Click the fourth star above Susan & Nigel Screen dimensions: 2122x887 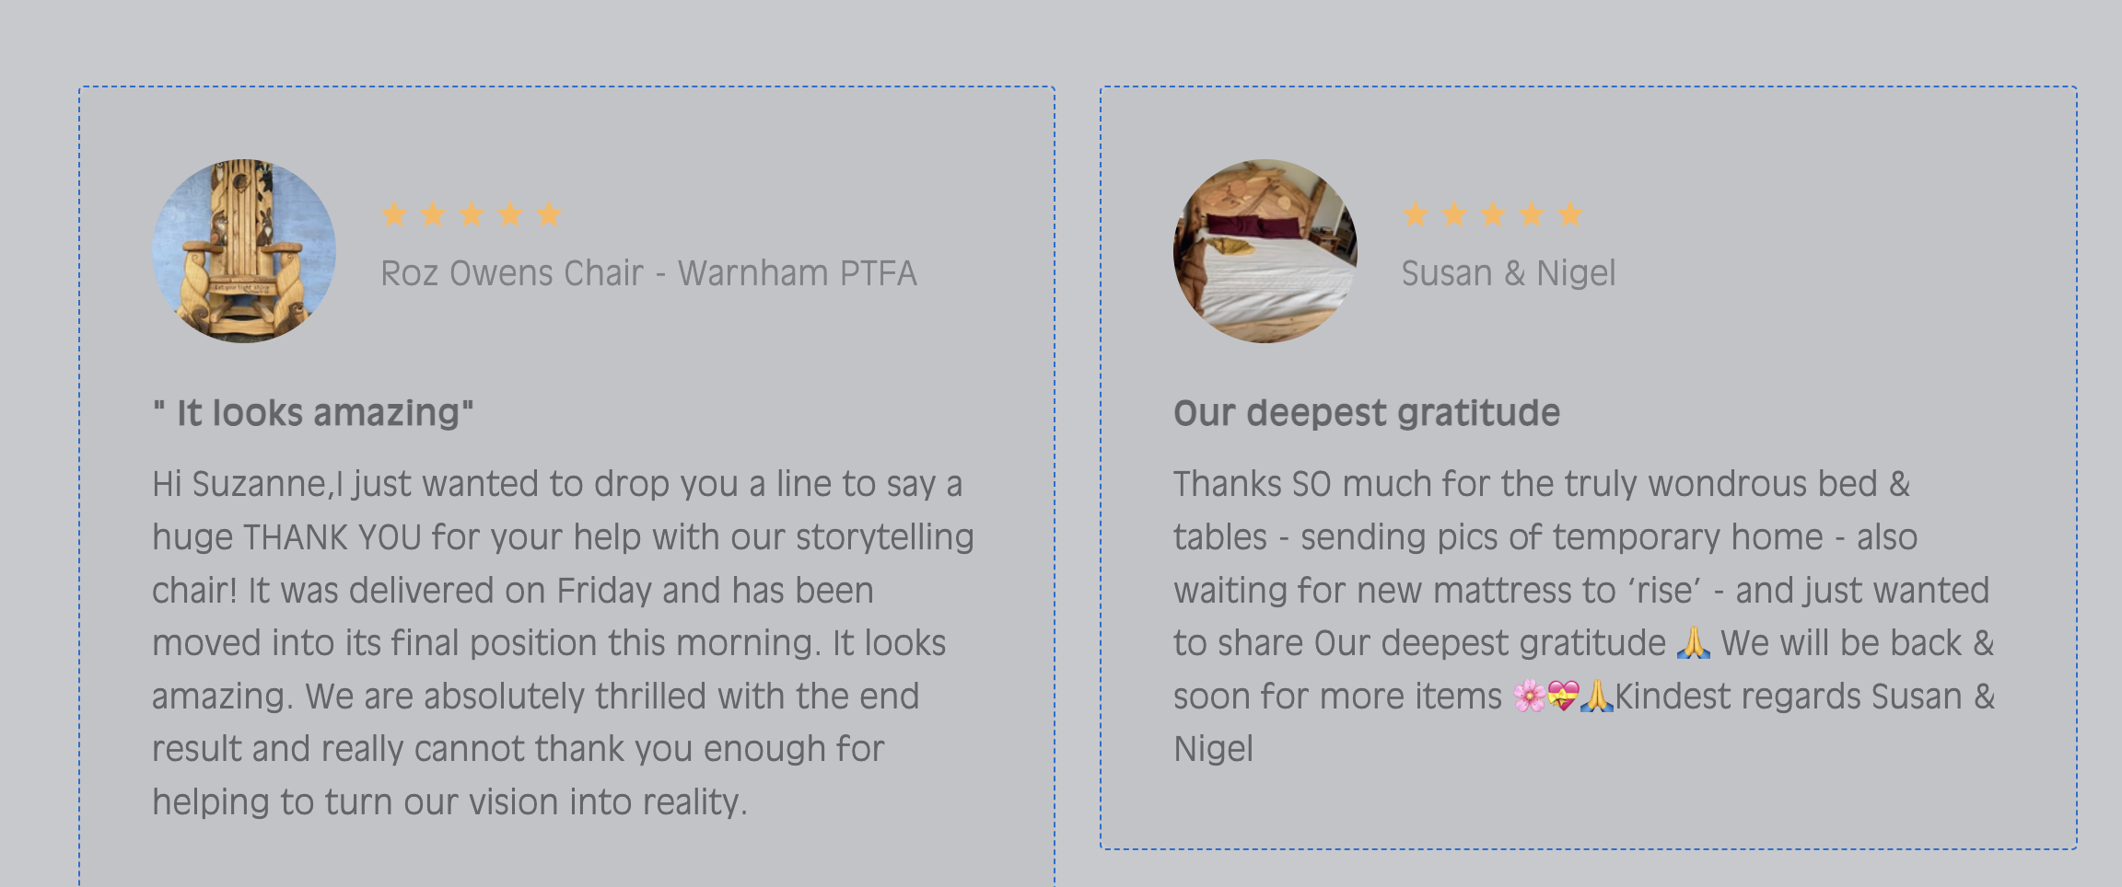[1532, 214]
